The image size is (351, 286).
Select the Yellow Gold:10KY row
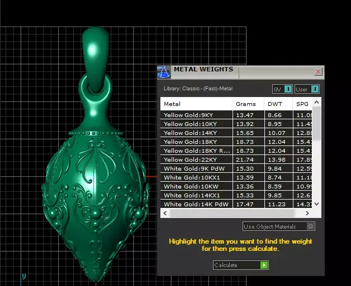pos(236,124)
